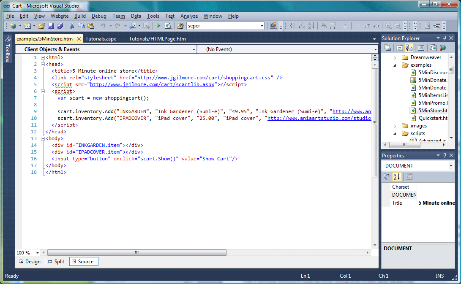Viewport: 461px width, 284px height.
Task: Toggle Nest Related Files in Solution Explorer
Action: (x=409, y=48)
